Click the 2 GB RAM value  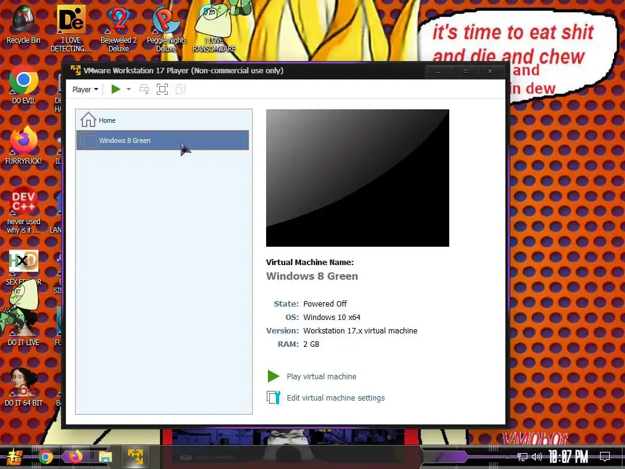coord(311,344)
